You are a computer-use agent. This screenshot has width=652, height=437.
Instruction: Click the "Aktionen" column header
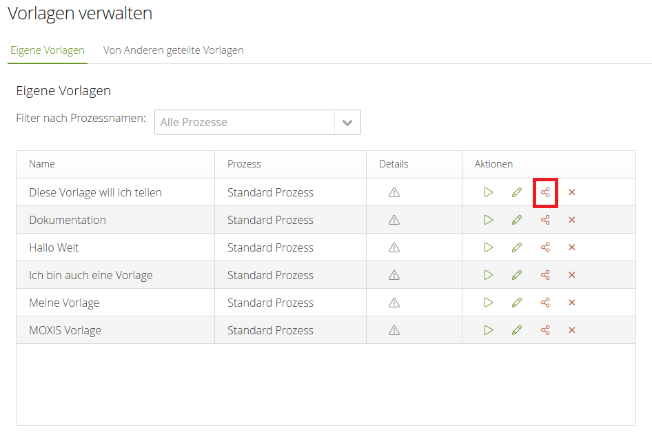coord(493,164)
